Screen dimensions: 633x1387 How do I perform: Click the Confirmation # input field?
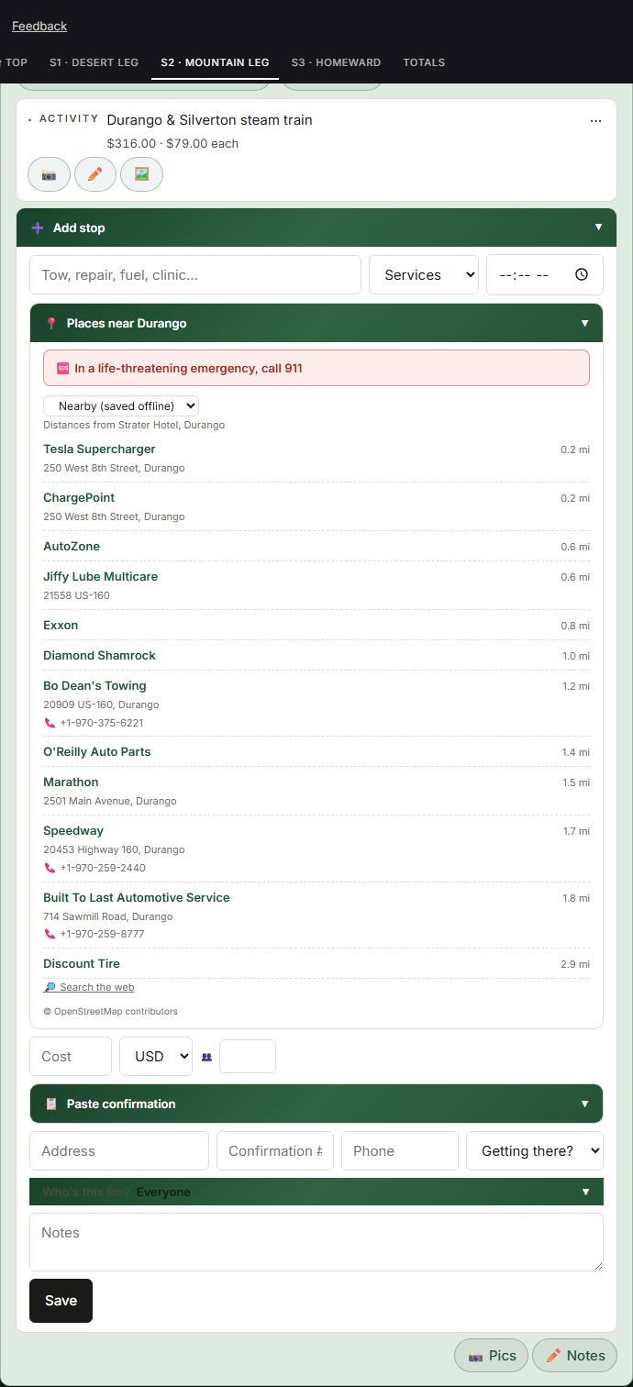(x=275, y=1150)
